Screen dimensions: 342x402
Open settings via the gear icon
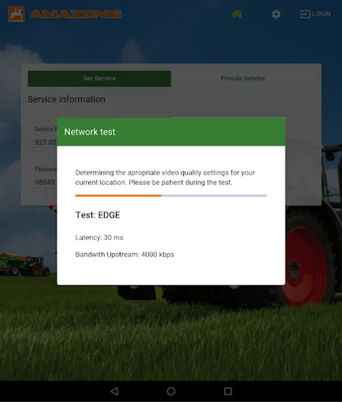click(x=276, y=14)
